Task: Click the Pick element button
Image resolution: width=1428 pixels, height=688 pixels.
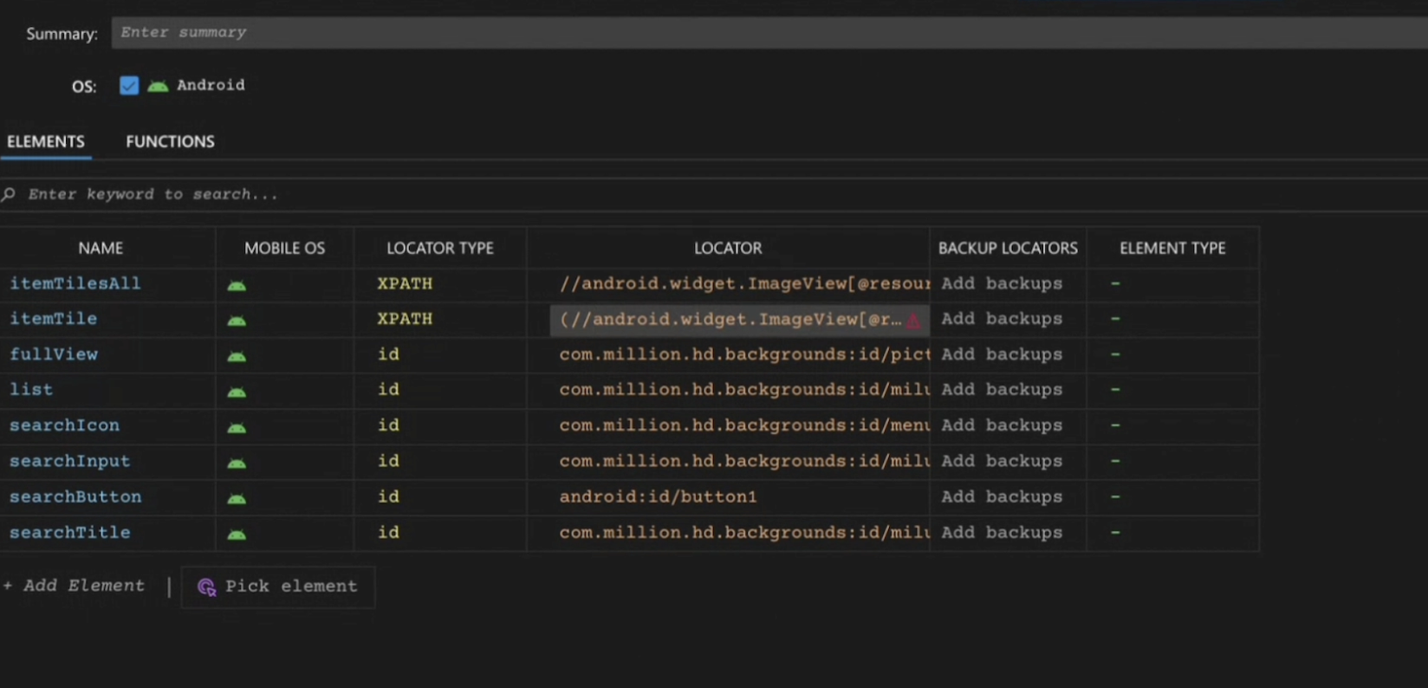Action: point(278,587)
